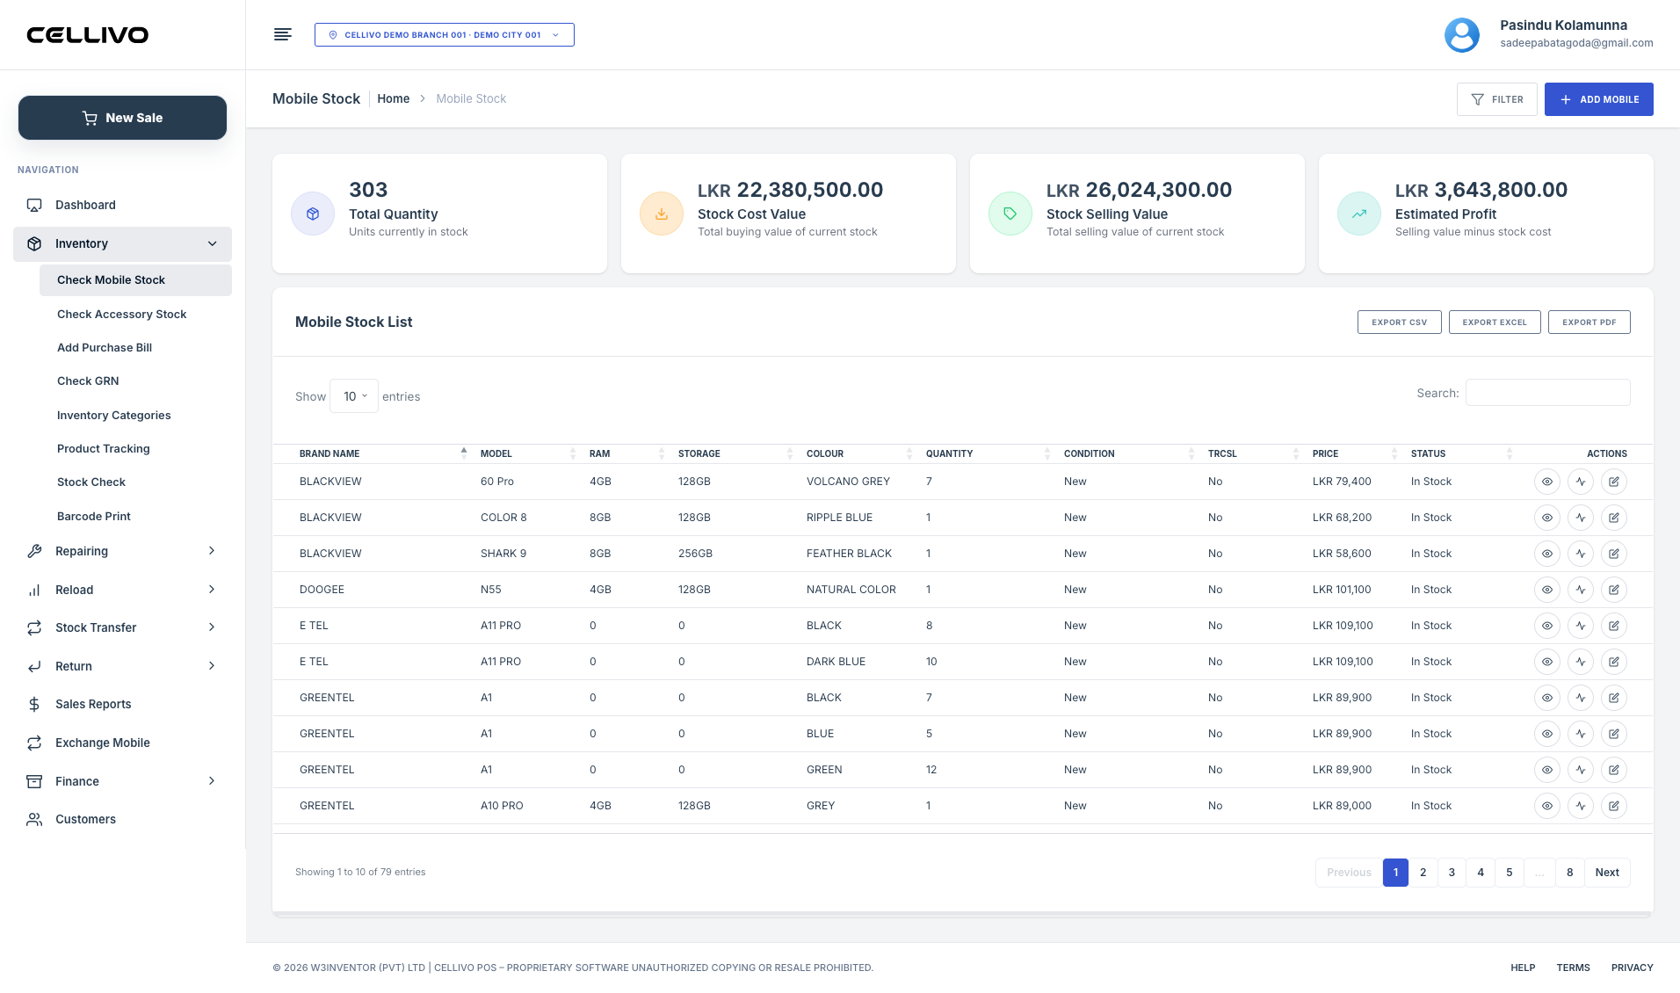
Task: Expand the Reload menu section
Action: tap(122, 590)
